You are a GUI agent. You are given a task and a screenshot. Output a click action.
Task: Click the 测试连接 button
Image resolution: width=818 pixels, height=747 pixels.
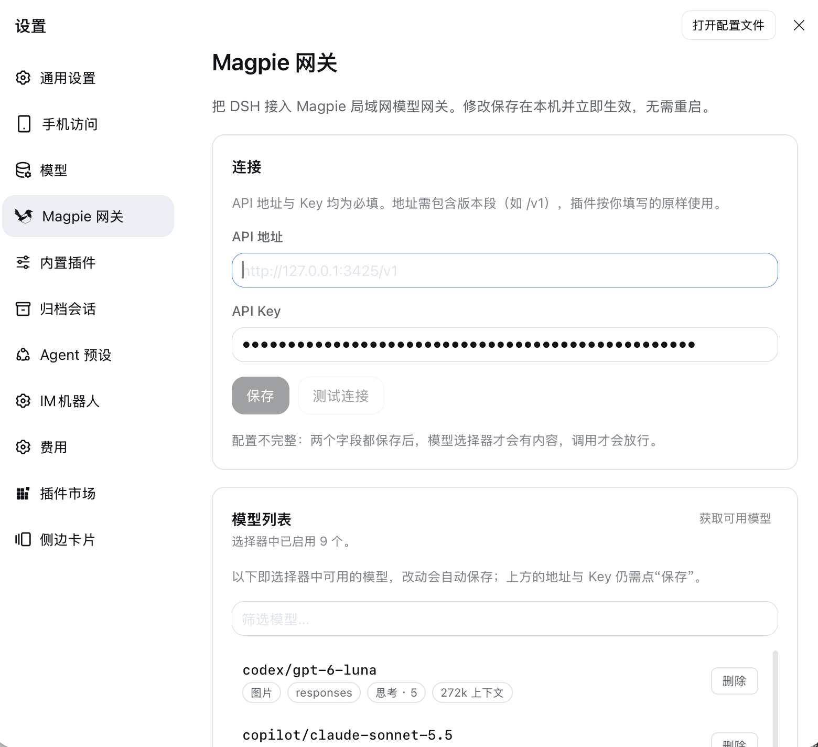[341, 396]
